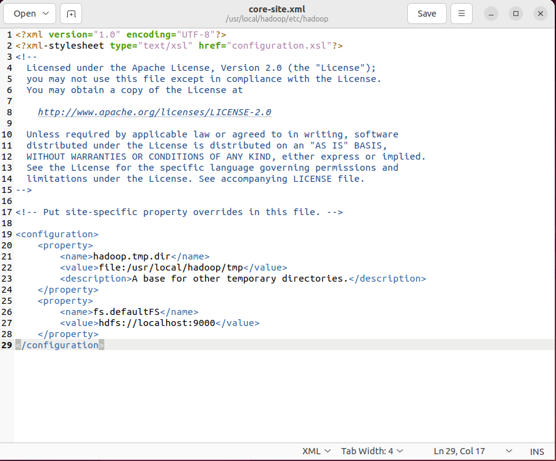Viewport: 556px width, 461px height.
Task: Open the hamburger menu
Action: [x=462, y=14]
